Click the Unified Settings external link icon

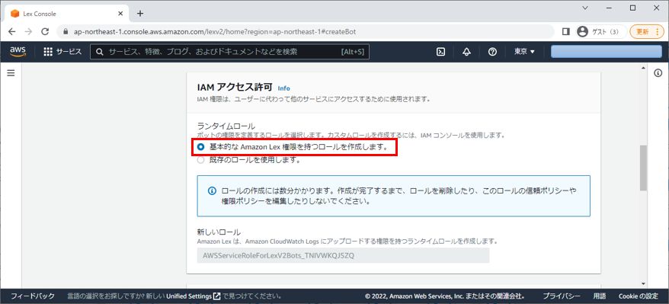216,296
